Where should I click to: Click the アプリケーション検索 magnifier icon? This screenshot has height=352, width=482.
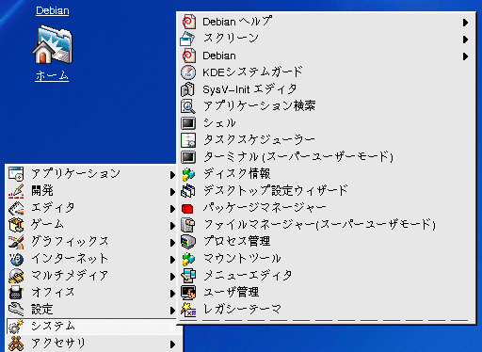click(x=188, y=106)
